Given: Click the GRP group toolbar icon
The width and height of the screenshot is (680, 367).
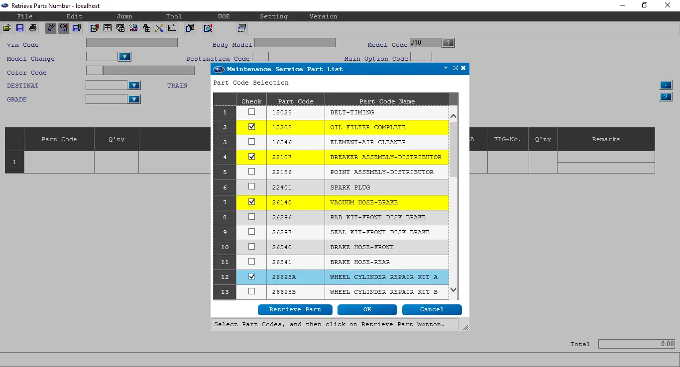Looking at the screenshot, I should click(x=172, y=28).
